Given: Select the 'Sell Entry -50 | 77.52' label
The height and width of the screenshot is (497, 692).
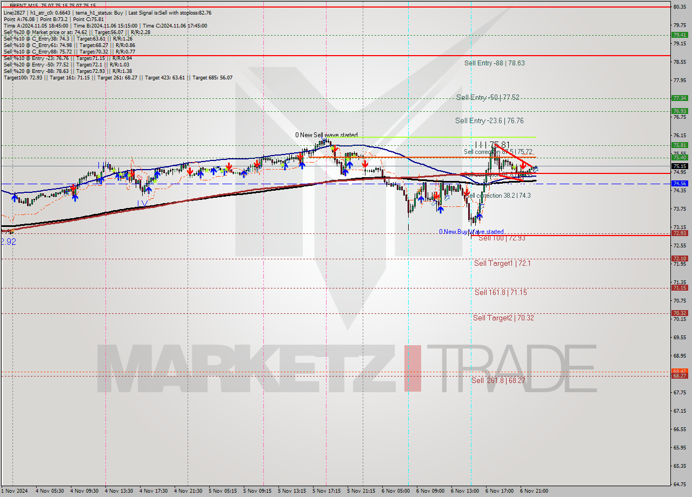Looking at the screenshot, I should [x=488, y=97].
